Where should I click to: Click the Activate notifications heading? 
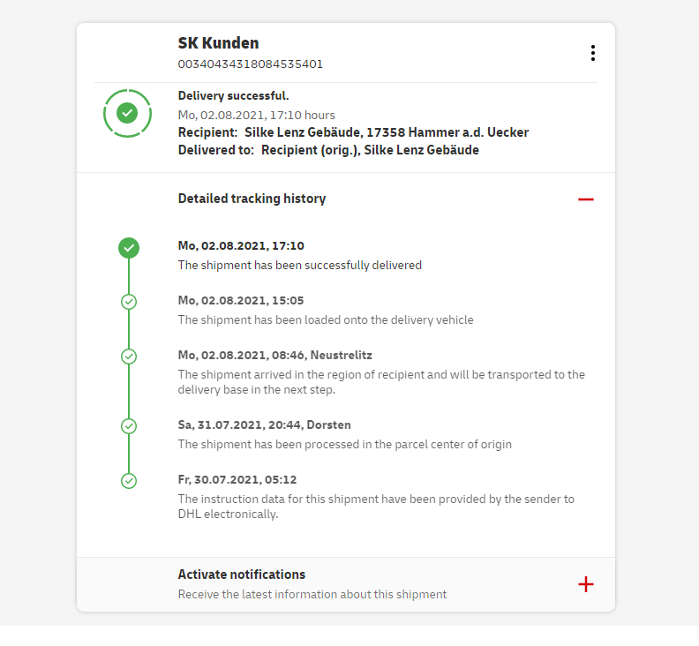coord(242,575)
